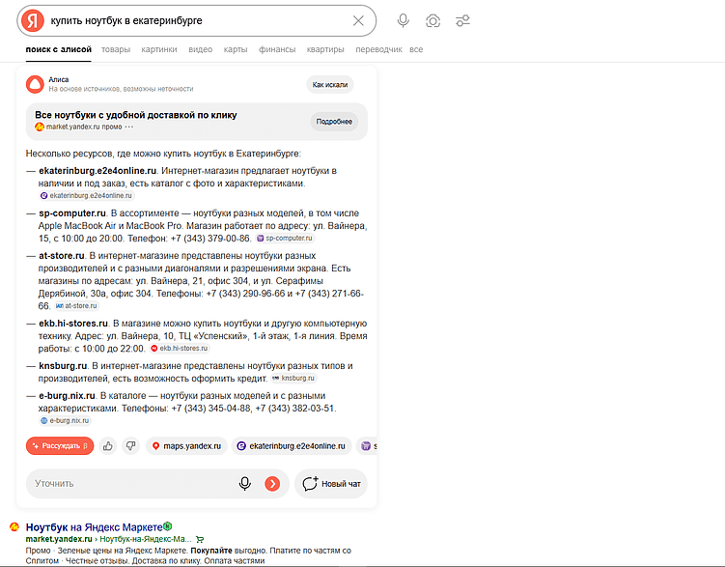This screenshot has width=725, height=567.
Task: Switch to the финансы tab
Action: 277,49
